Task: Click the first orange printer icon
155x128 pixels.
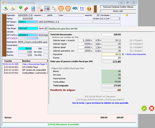Action: [x=61, y=8]
